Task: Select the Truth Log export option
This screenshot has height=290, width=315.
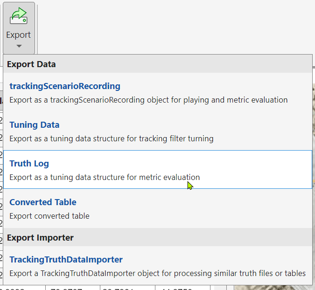Action: click(29, 164)
